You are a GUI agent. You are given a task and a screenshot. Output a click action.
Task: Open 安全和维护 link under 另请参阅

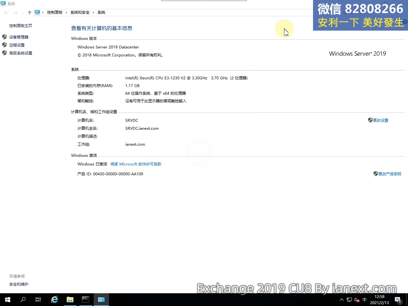pos(19,284)
